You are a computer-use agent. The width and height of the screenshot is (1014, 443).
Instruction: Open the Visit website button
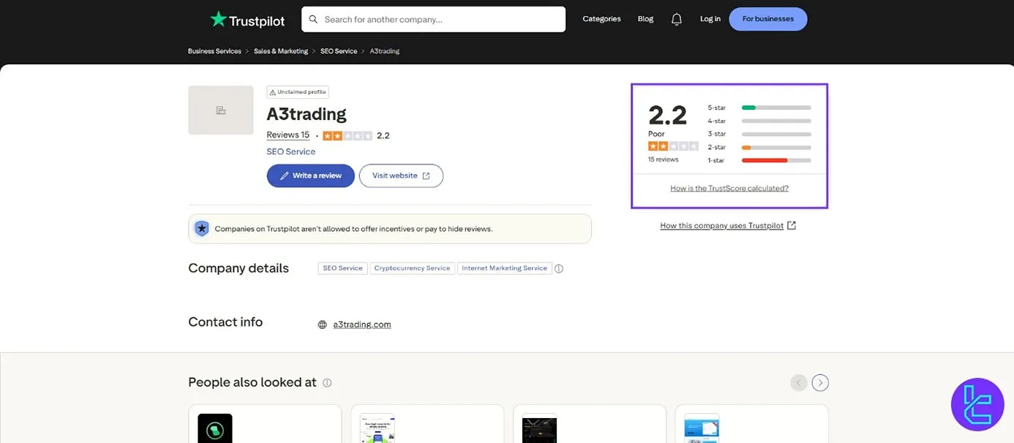[x=401, y=175]
